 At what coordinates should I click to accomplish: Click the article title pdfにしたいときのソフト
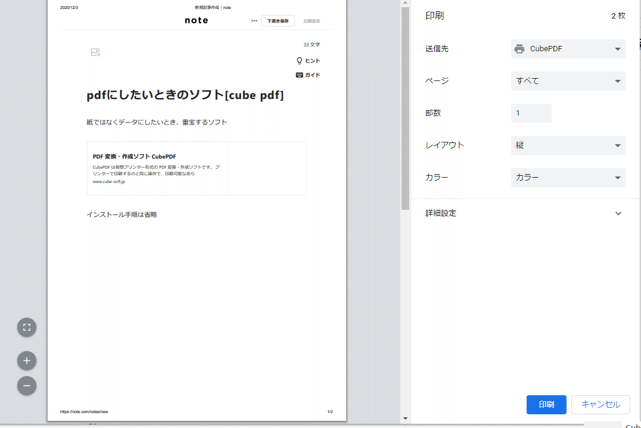click(x=185, y=95)
